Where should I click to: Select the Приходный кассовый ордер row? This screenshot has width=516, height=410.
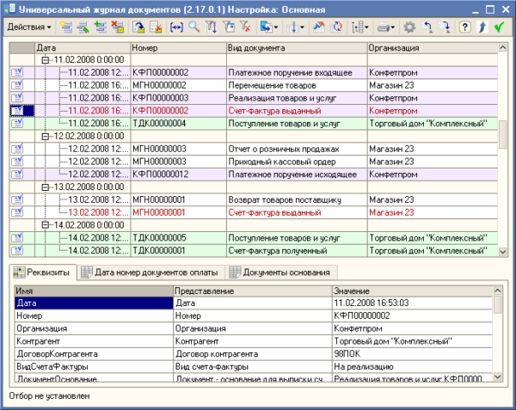[254, 162]
